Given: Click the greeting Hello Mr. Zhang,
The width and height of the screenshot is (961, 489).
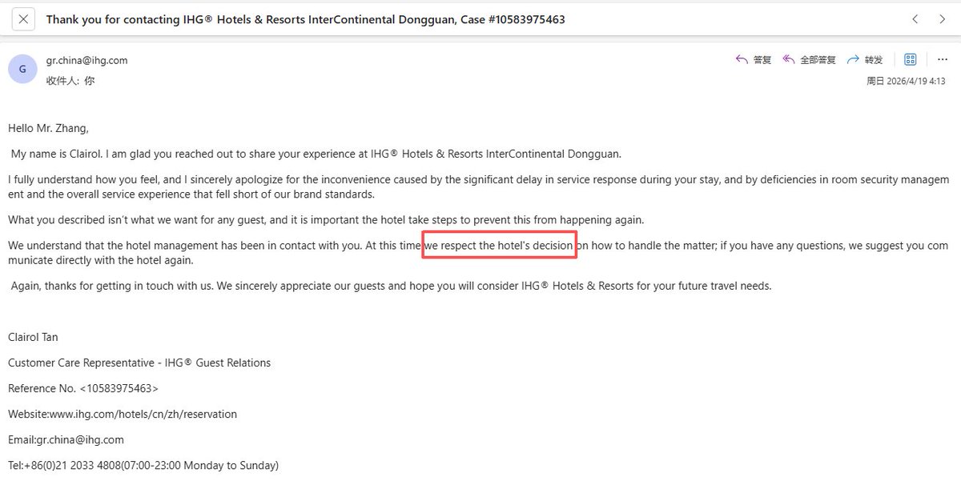Looking at the screenshot, I should pos(48,128).
